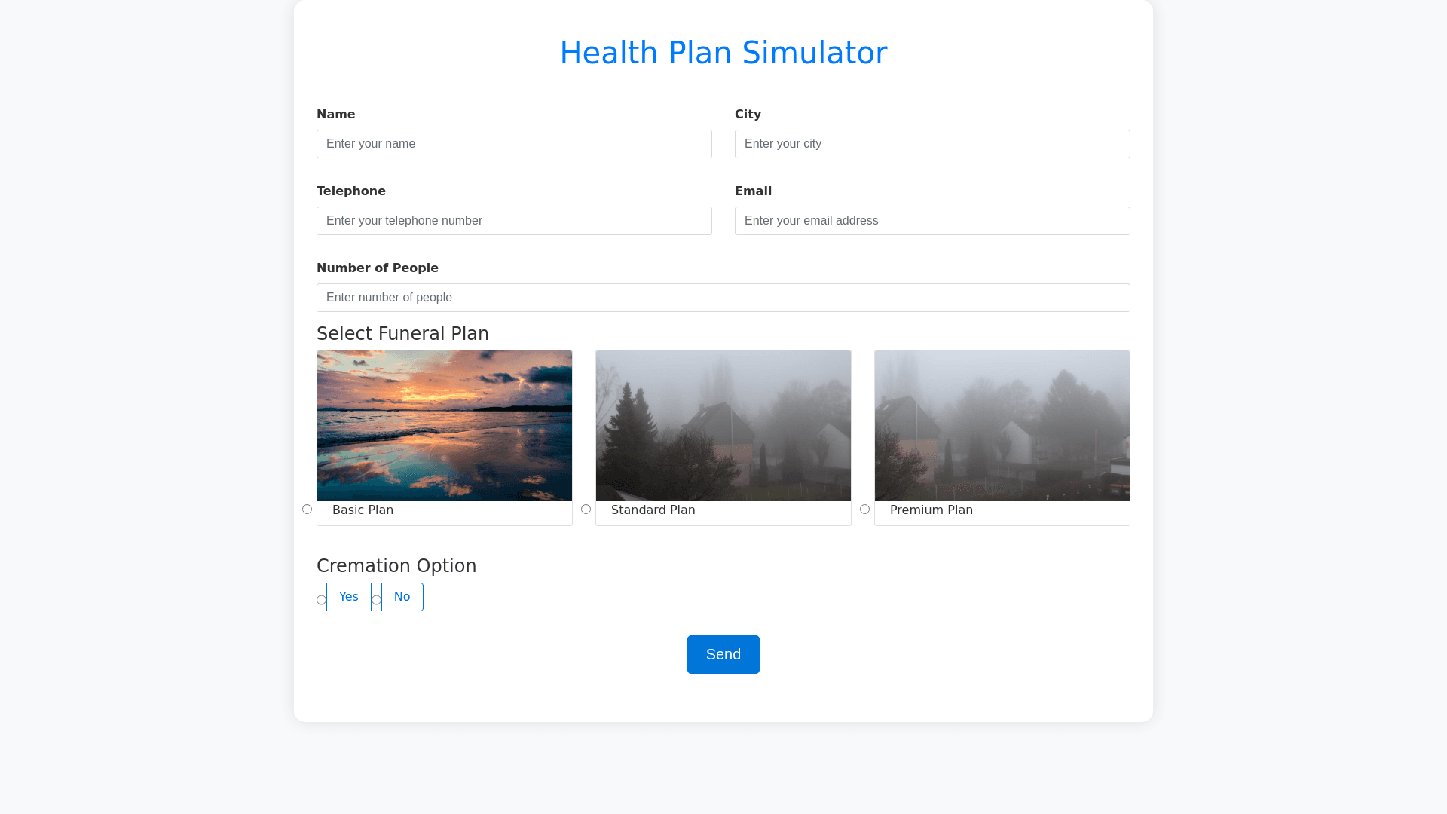Focus the City text field
The width and height of the screenshot is (1447, 814).
coord(932,144)
